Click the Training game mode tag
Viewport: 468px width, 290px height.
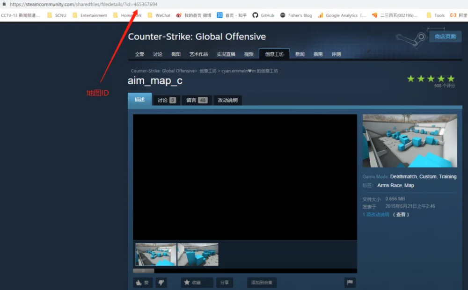448,177
